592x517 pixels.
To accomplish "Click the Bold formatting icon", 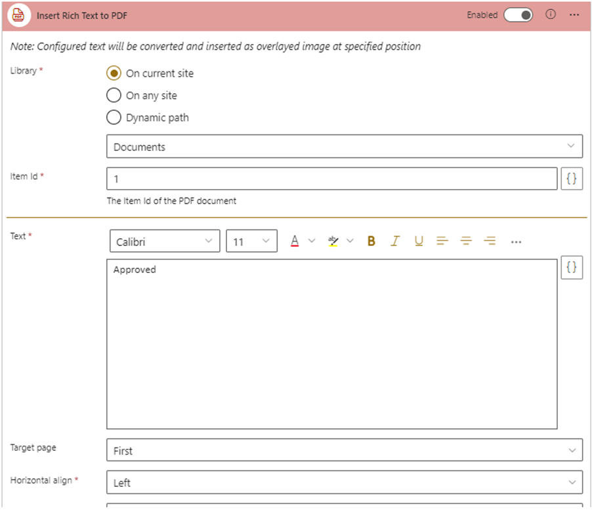I will pyautogui.click(x=371, y=241).
